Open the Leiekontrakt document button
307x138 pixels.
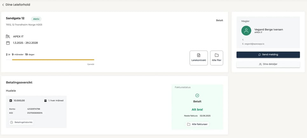click(x=199, y=58)
